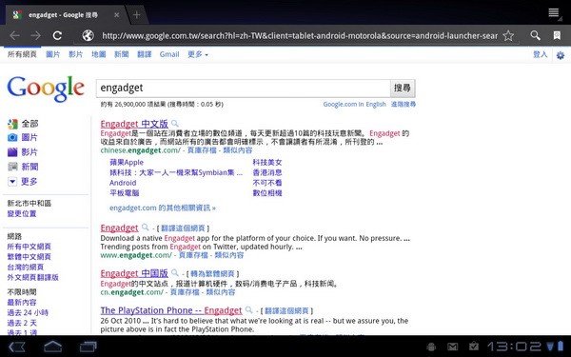Expand the 更多 dropdown in top navigation
Image resolution: width=571 pixels, height=357 pixels.
[x=198, y=54]
